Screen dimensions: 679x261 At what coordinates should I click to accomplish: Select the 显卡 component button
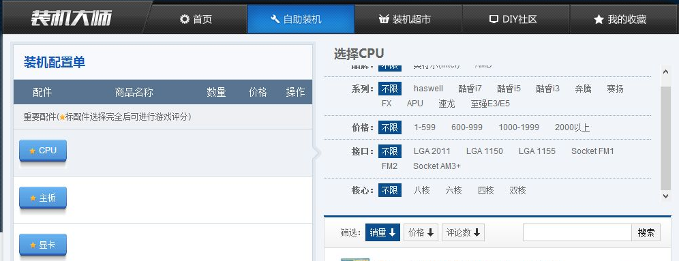[x=43, y=245]
